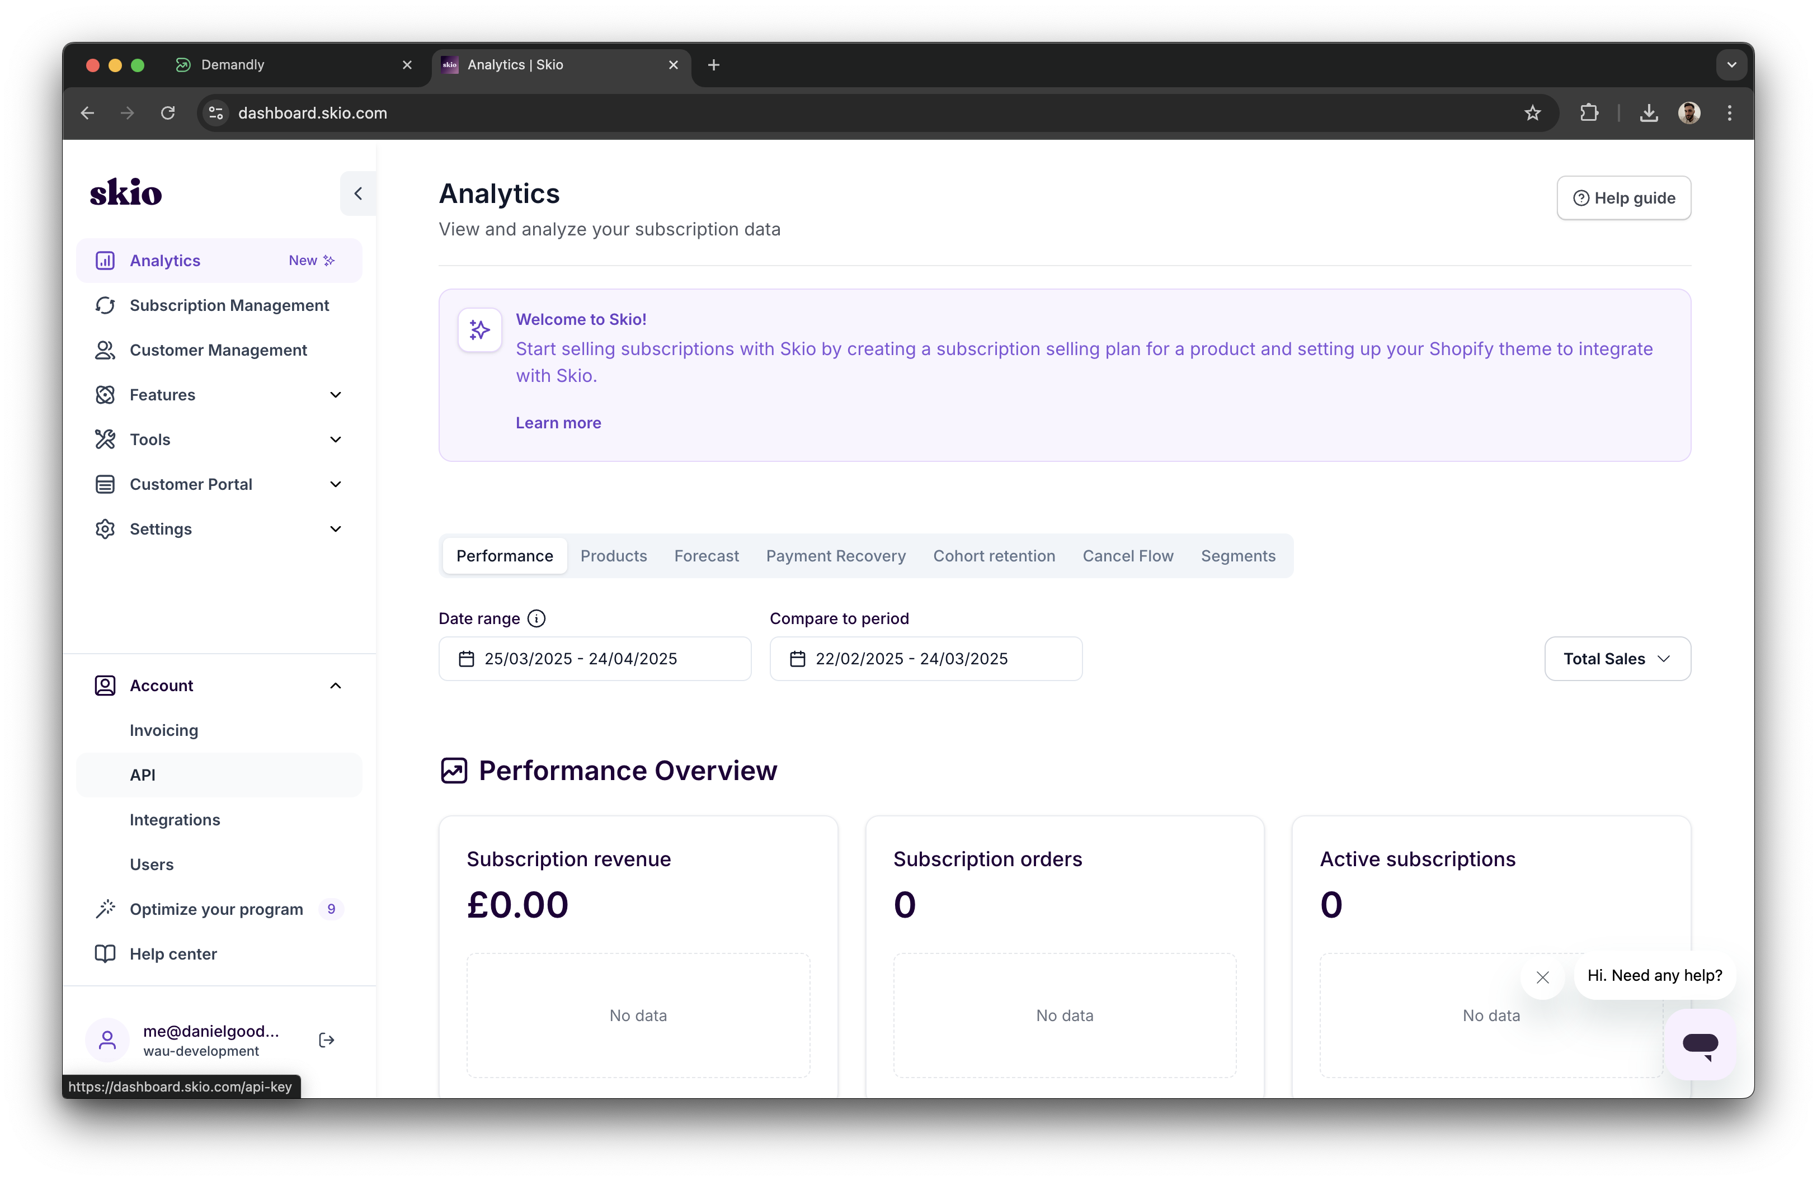Click the Subscription Management refresh icon

(x=105, y=305)
